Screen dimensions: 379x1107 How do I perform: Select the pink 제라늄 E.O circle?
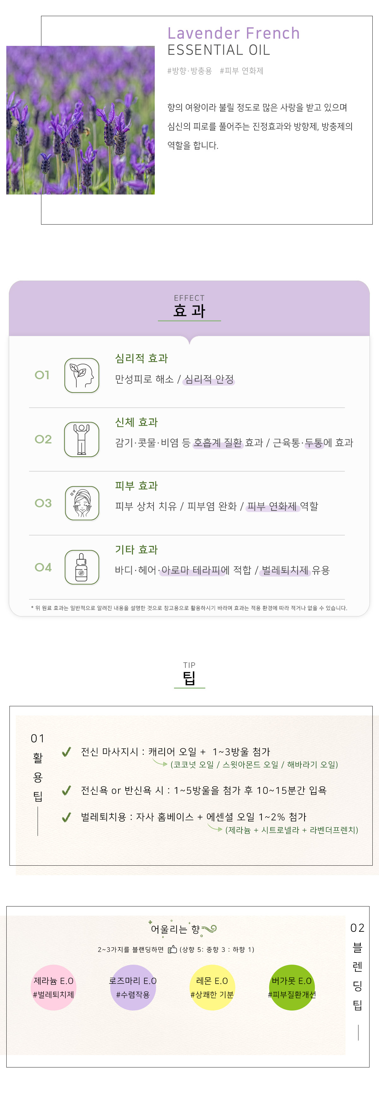(x=54, y=987)
